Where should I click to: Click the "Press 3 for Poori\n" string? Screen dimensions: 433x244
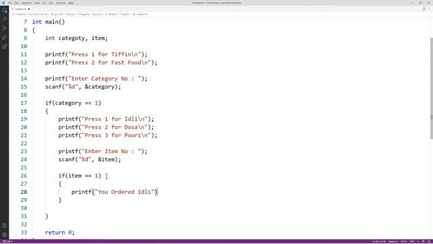coord(116,136)
